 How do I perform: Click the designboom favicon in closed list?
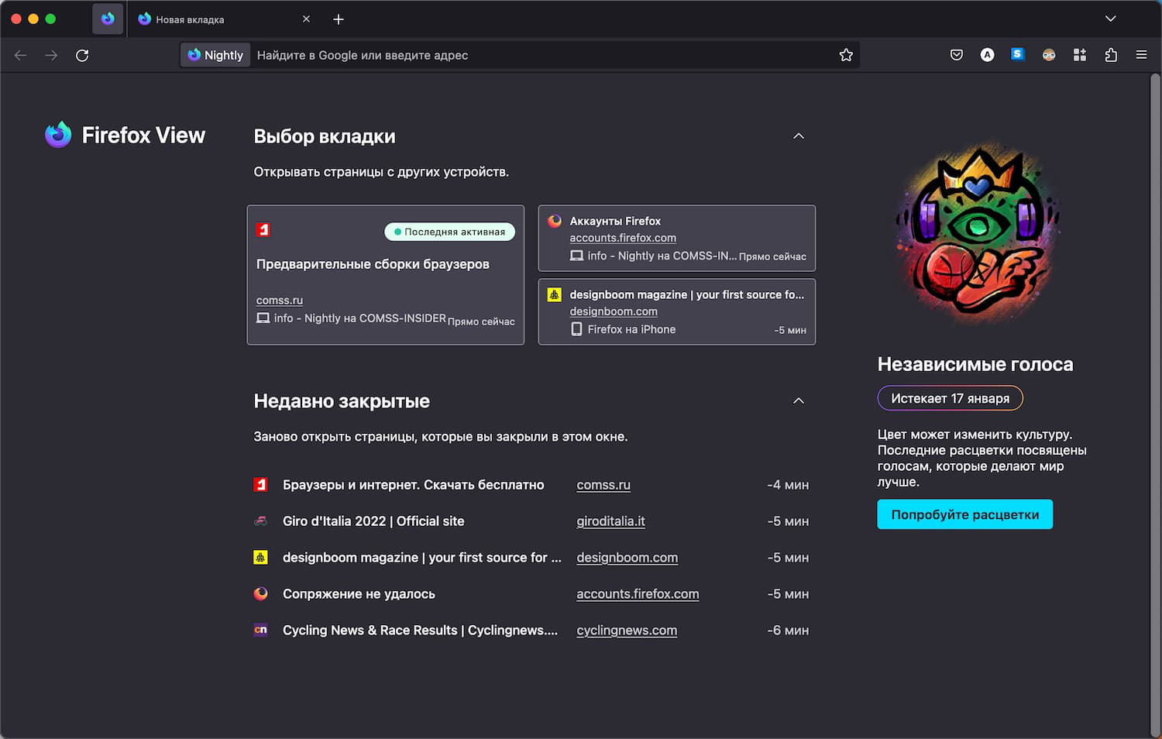coord(261,558)
